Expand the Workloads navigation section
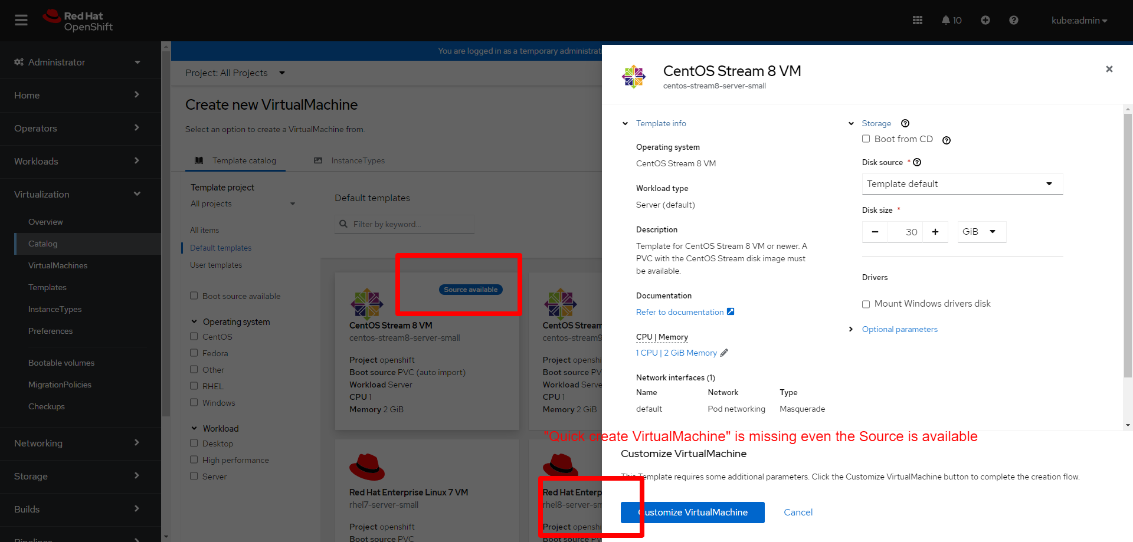The width and height of the screenshot is (1133, 542). tap(80, 162)
